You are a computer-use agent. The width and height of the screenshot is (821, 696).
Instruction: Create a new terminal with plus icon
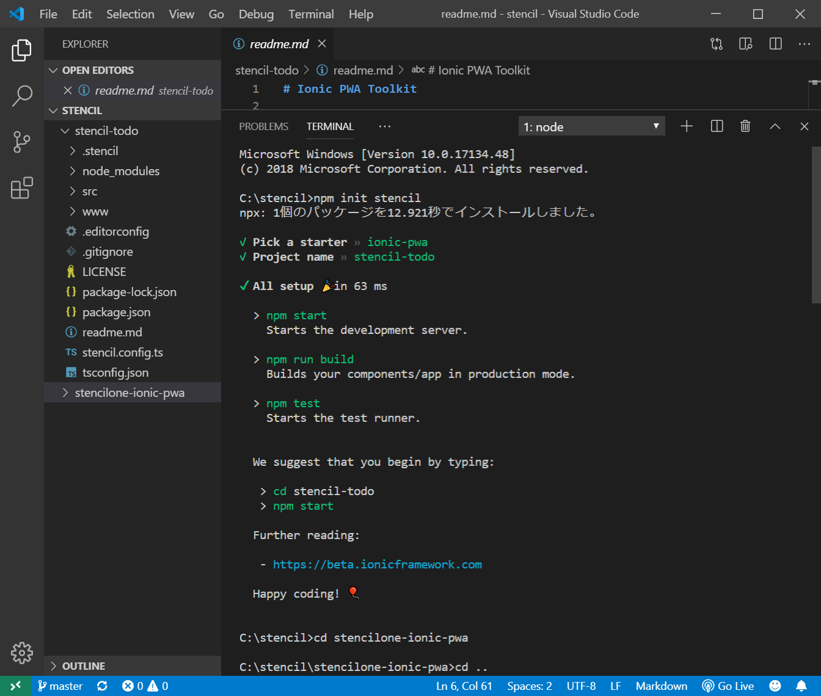[687, 126]
